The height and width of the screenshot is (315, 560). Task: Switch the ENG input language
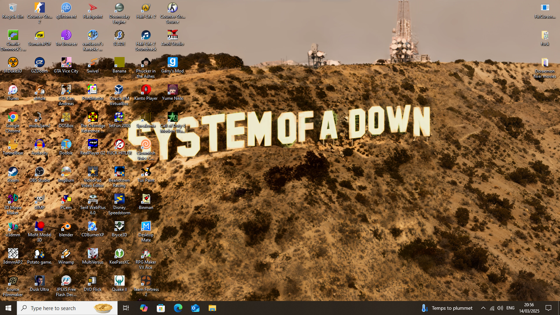pyautogui.click(x=510, y=308)
